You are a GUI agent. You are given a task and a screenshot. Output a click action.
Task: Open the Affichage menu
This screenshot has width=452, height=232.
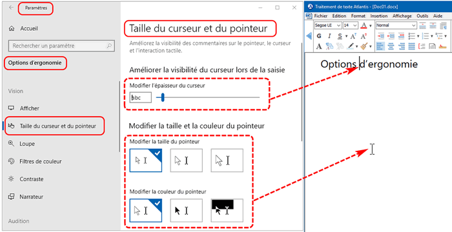[402, 16]
